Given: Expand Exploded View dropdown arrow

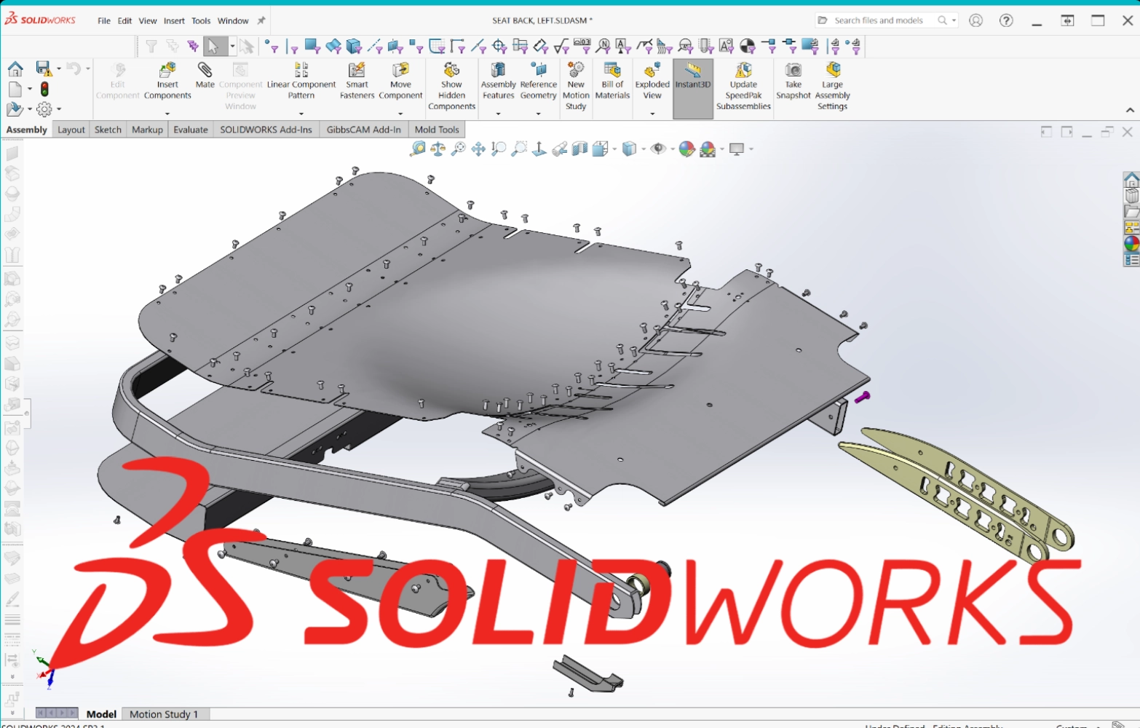Looking at the screenshot, I should 652,114.
